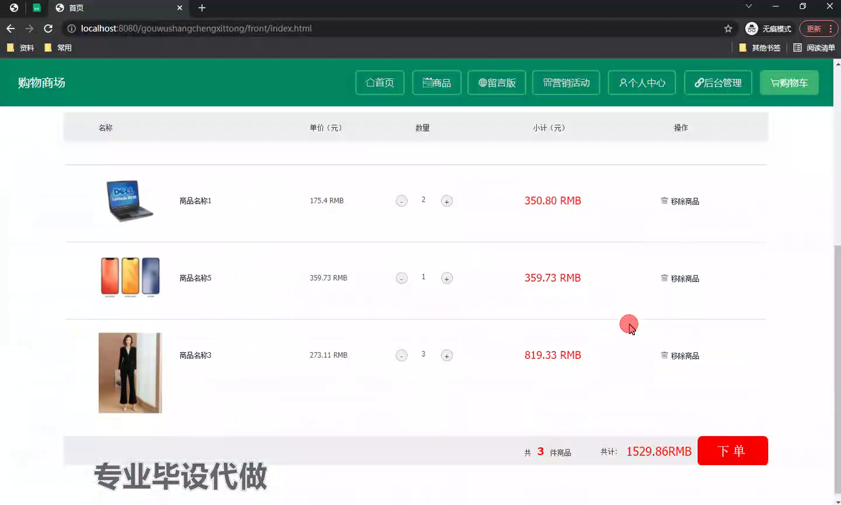Screen dimensions: 841x505
Task: Increase quantity of 商品名称1
Action: [447, 201]
